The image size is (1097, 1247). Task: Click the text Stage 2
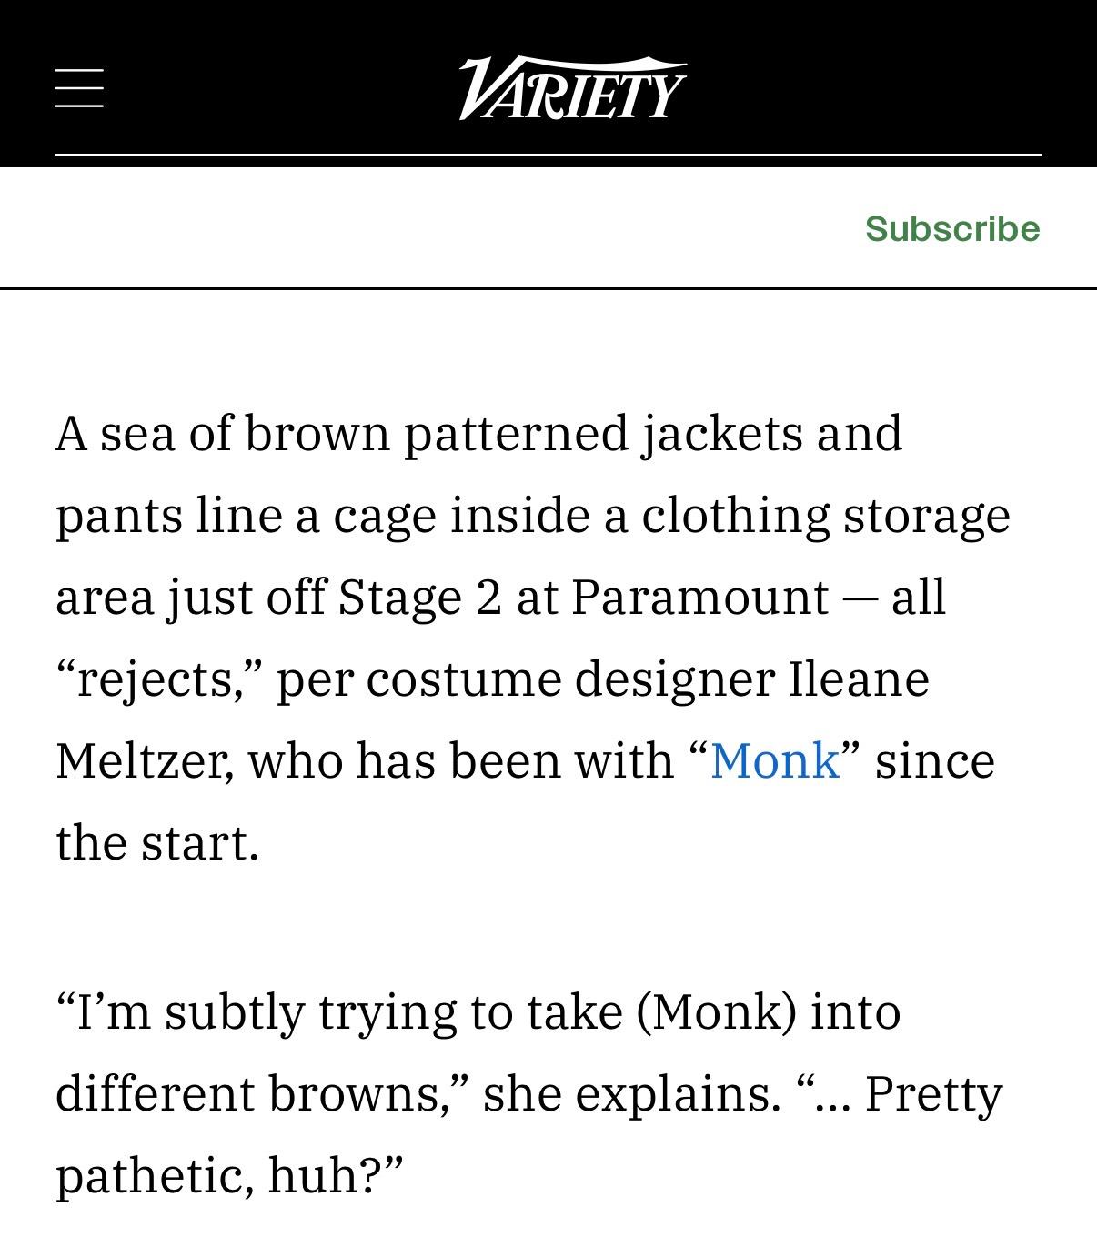coord(419,598)
